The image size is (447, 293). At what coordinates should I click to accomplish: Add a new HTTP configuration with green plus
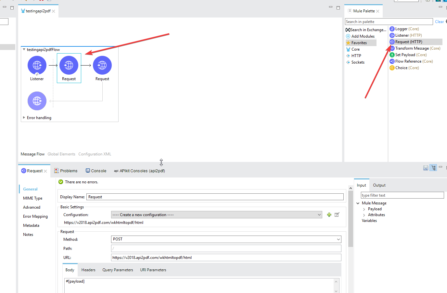[329, 215]
